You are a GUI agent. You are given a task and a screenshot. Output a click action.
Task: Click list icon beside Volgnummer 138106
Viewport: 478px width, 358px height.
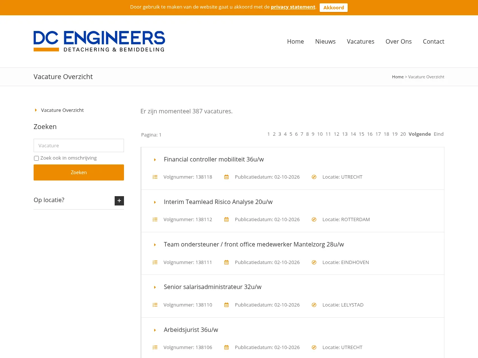155,348
